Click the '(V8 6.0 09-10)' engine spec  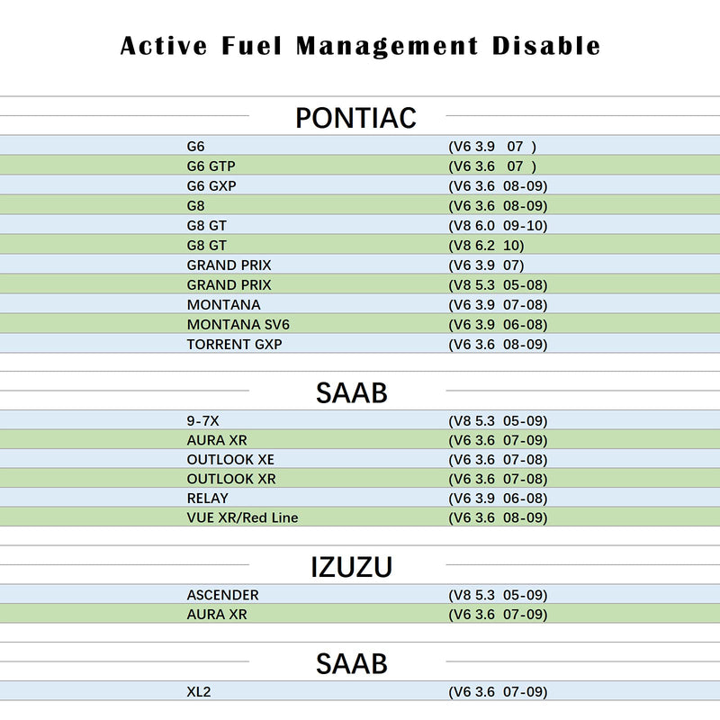[x=498, y=226]
